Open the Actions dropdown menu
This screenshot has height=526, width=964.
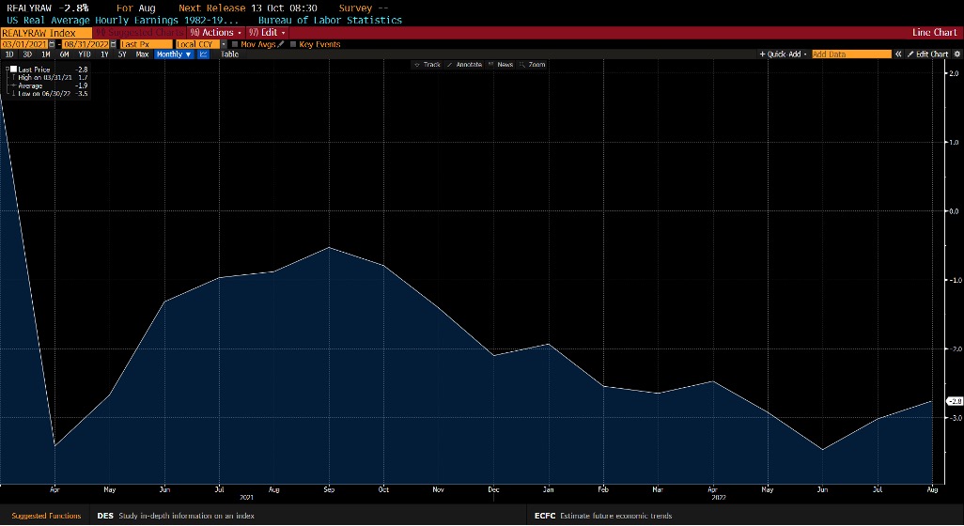pos(216,32)
